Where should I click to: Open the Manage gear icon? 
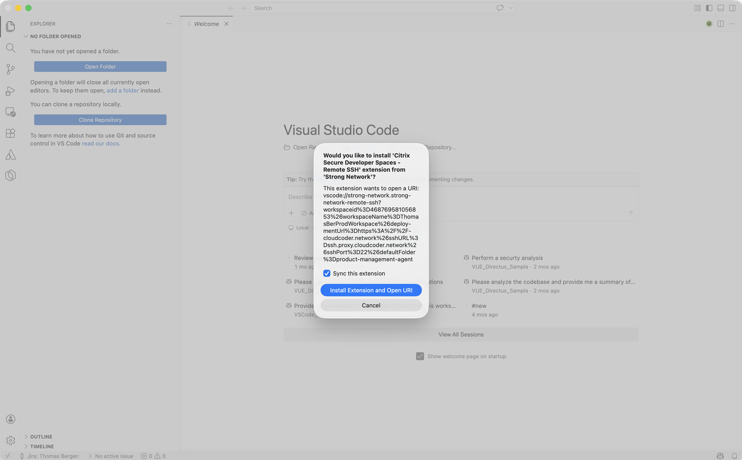[10, 440]
